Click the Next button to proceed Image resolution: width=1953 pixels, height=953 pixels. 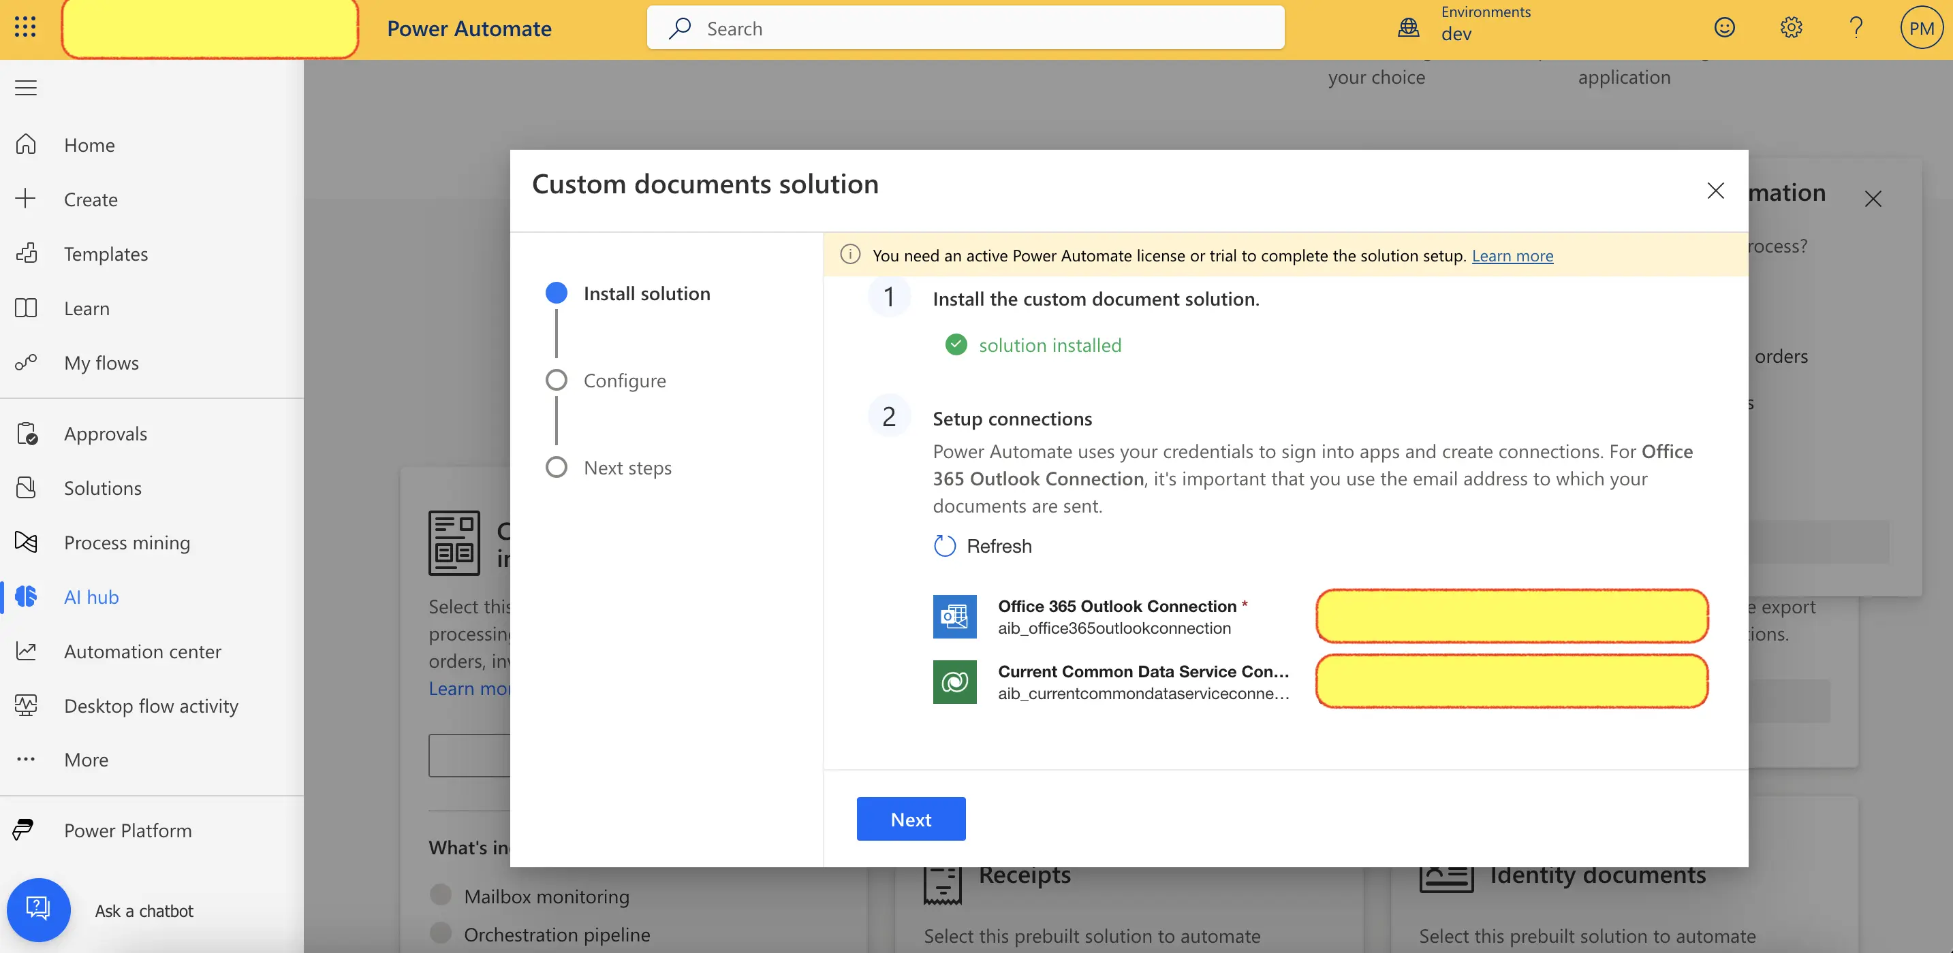tap(911, 818)
